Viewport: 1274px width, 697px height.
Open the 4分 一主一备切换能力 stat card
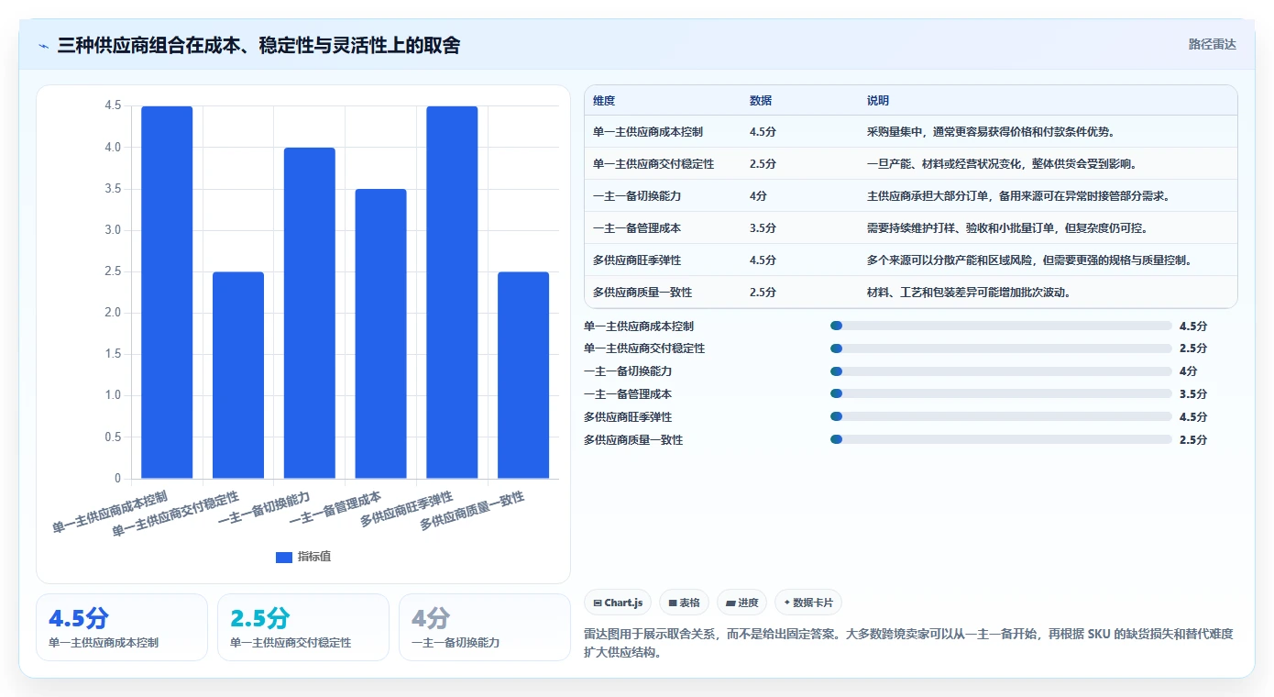click(485, 627)
